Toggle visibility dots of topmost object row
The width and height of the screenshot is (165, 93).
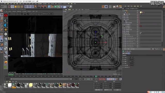point(139,11)
